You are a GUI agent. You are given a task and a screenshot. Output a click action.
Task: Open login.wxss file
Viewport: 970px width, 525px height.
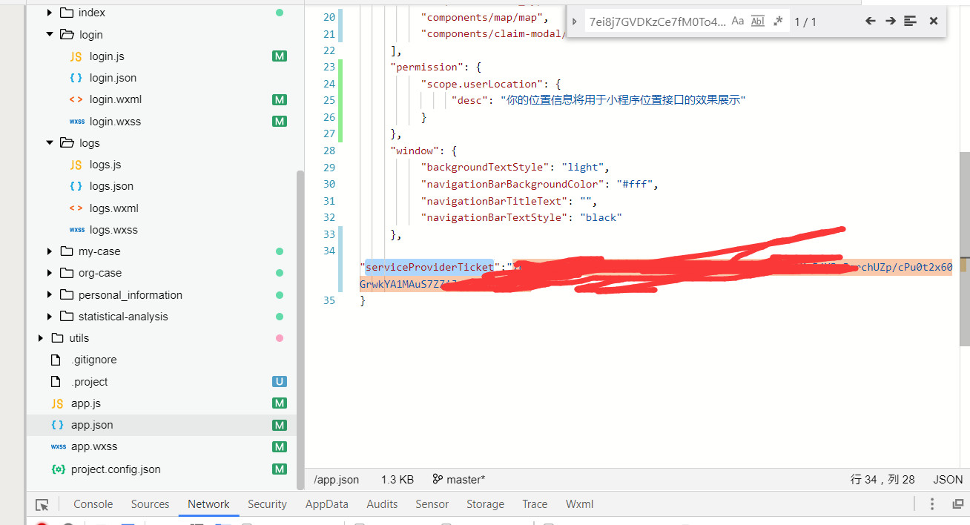point(115,121)
